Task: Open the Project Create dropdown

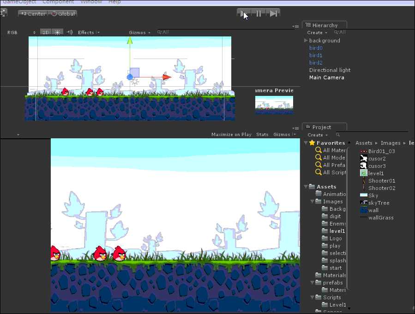Action: tap(318, 135)
